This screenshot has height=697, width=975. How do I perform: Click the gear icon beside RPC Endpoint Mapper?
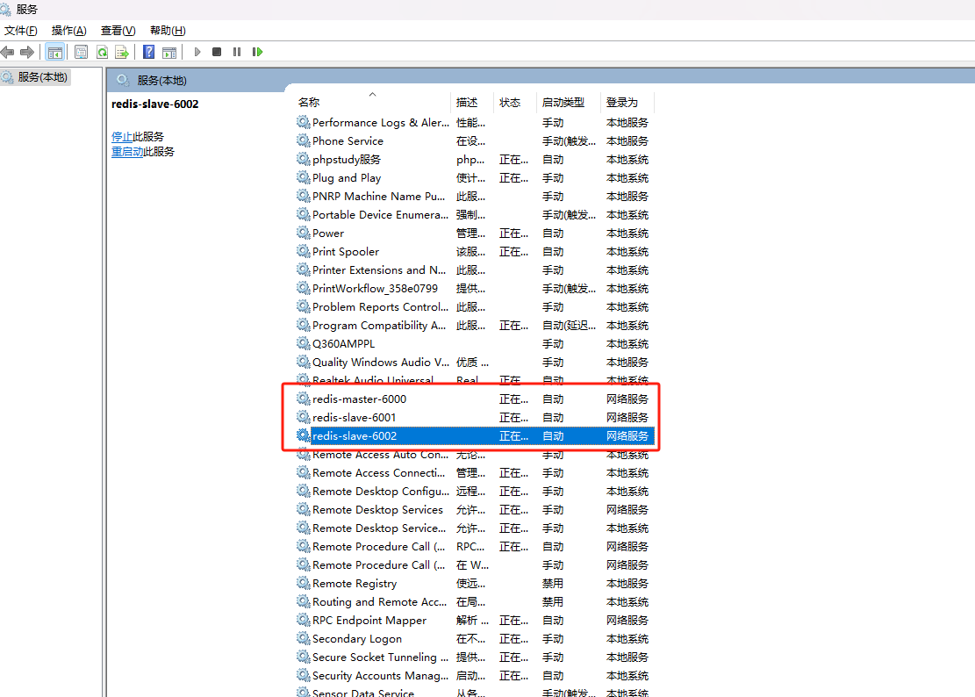click(304, 620)
